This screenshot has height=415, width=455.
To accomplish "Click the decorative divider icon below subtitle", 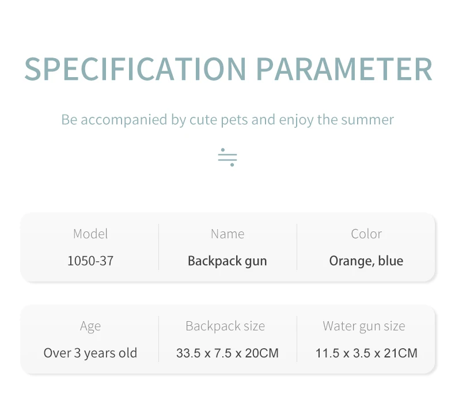I will (227, 158).
